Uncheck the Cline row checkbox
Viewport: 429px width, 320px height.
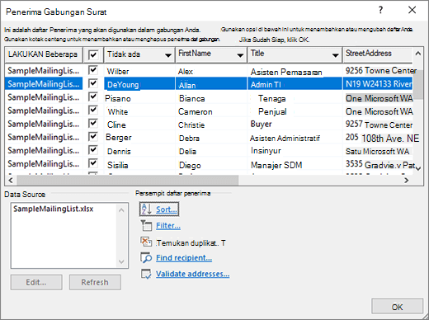click(x=93, y=124)
